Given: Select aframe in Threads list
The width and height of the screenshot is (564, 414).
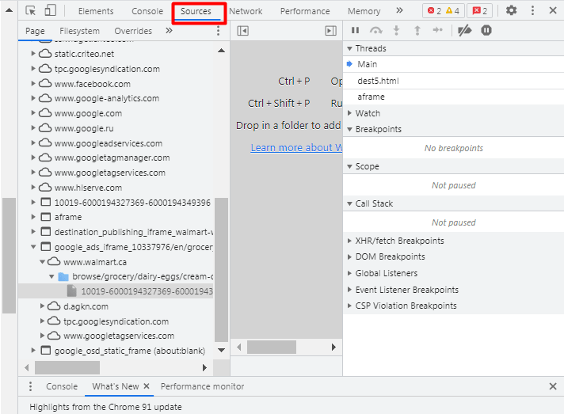Looking at the screenshot, I should tap(453, 97).
